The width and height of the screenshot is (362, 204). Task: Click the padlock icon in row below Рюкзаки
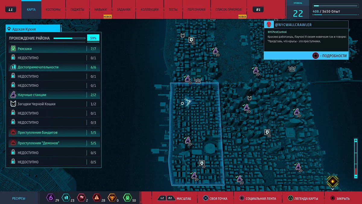13,58
